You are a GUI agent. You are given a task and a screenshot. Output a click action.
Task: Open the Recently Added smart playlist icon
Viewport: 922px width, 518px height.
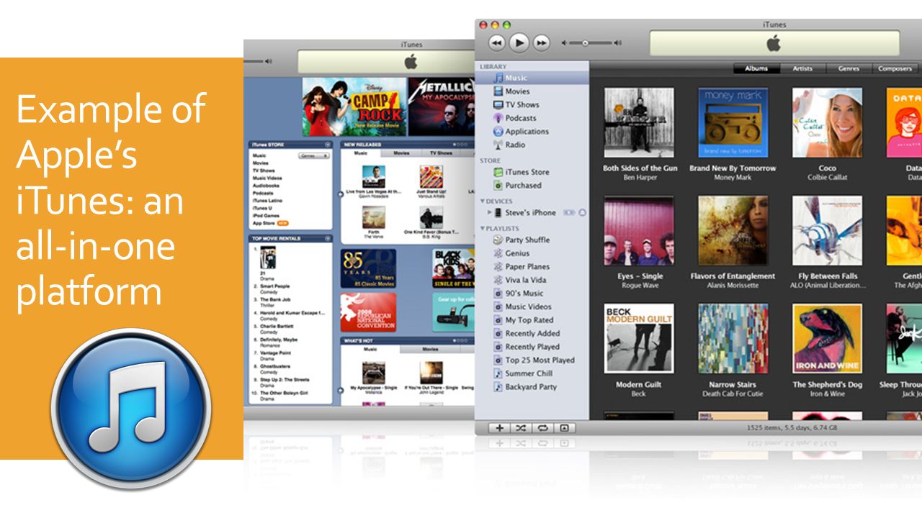tap(498, 333)
